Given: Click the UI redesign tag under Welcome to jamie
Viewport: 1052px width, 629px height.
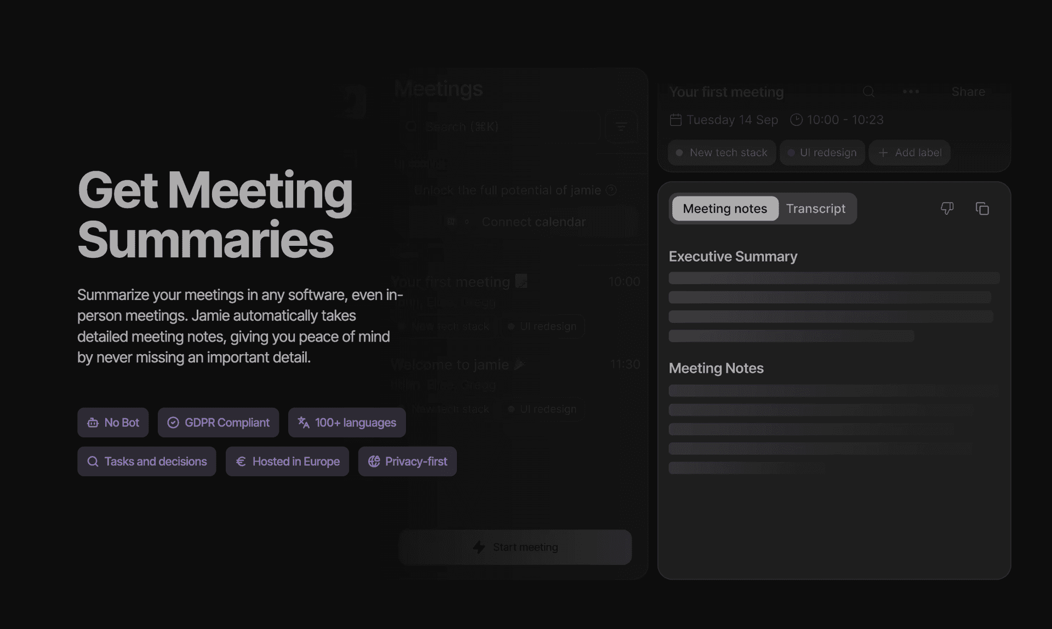Looking at the screenshot, I should coord(542,409).
